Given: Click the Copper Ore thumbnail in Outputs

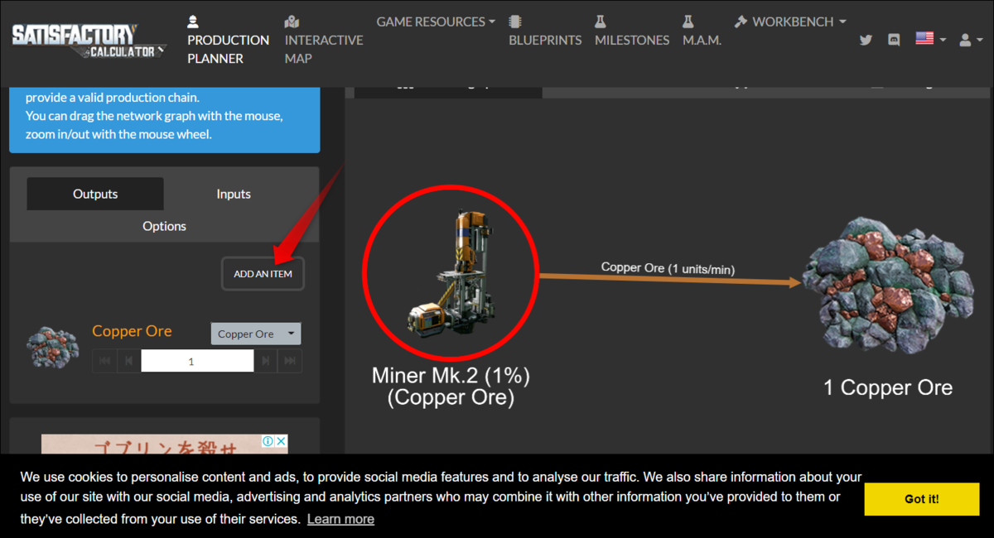Looking at the screenshot, I should (53, 346).
